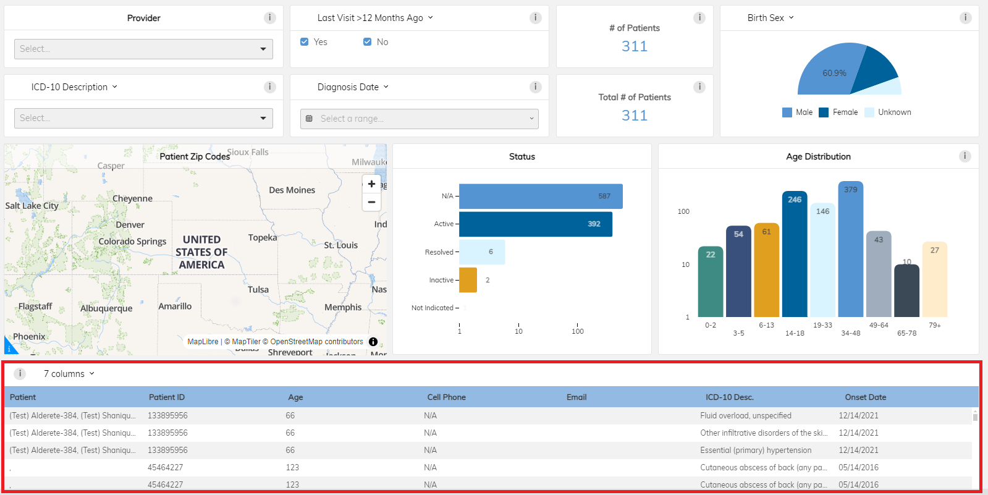Click the 79+ age bar labeled 27
The height and width of the screenshot is (495, 988).
point(935,279)
